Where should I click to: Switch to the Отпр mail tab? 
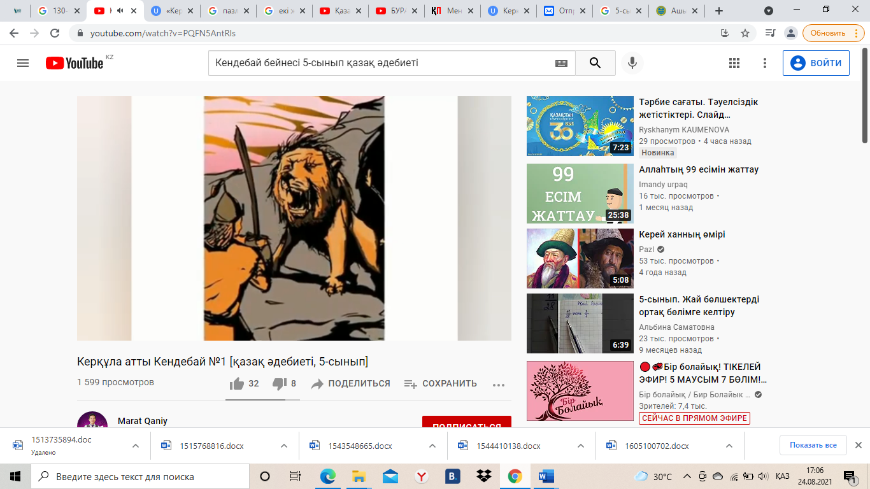click(564, 11)
